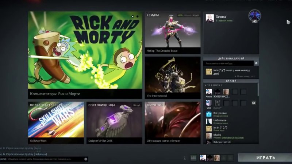The image size is (292, 164).
Task: Click the 'Комментаторы: Рик и Морти' caption
Action: tap(55, 94)
